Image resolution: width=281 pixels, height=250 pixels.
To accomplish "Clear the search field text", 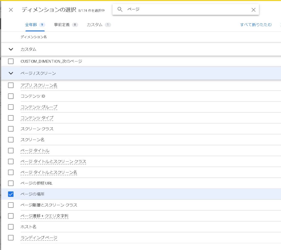I will point(253,10).
